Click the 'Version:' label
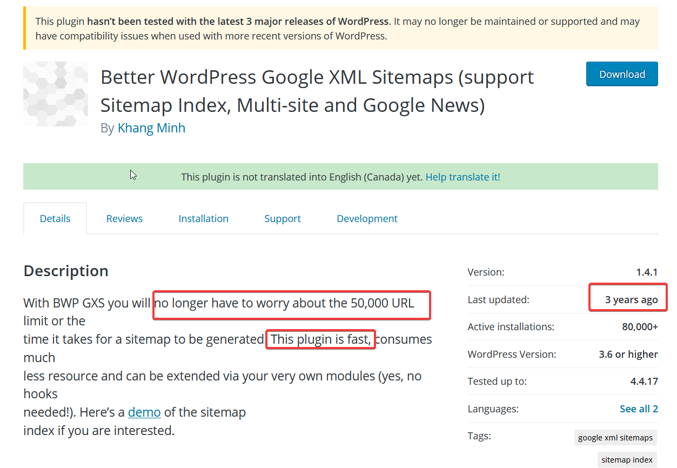The height and width of the screenshot is (468, 677). click(486, 272)
